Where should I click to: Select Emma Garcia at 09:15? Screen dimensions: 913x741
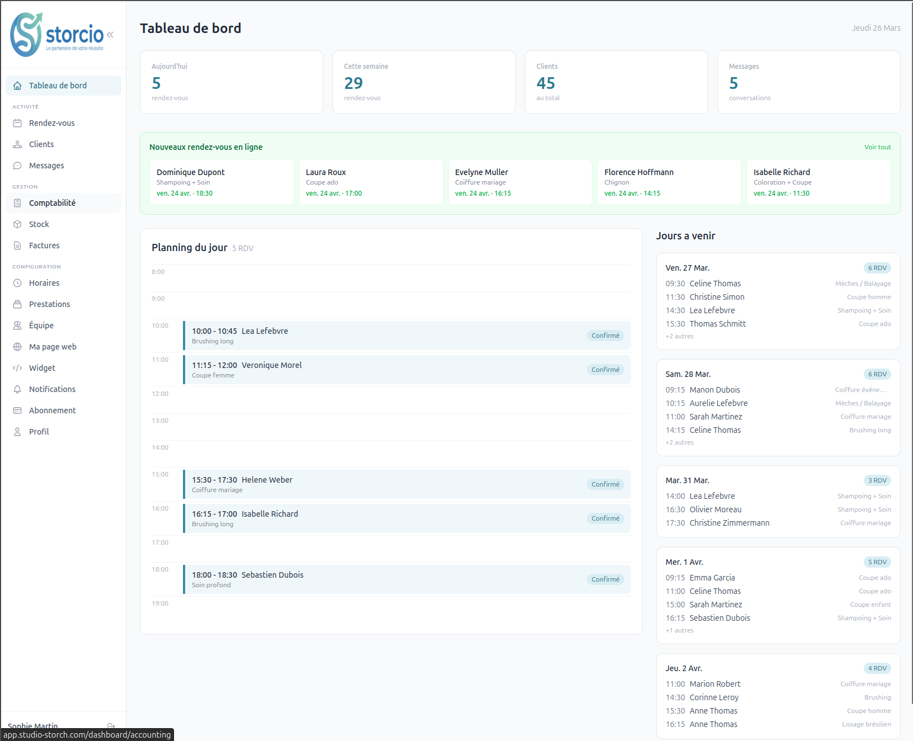778,578
